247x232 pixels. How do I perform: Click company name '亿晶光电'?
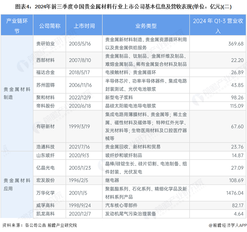pos(45,168)
